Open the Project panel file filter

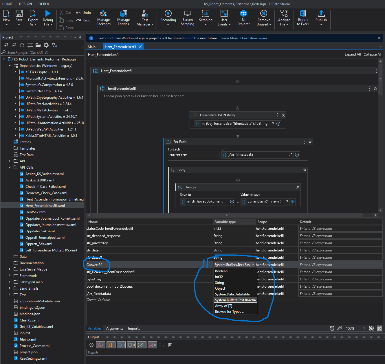pos(54,45)
